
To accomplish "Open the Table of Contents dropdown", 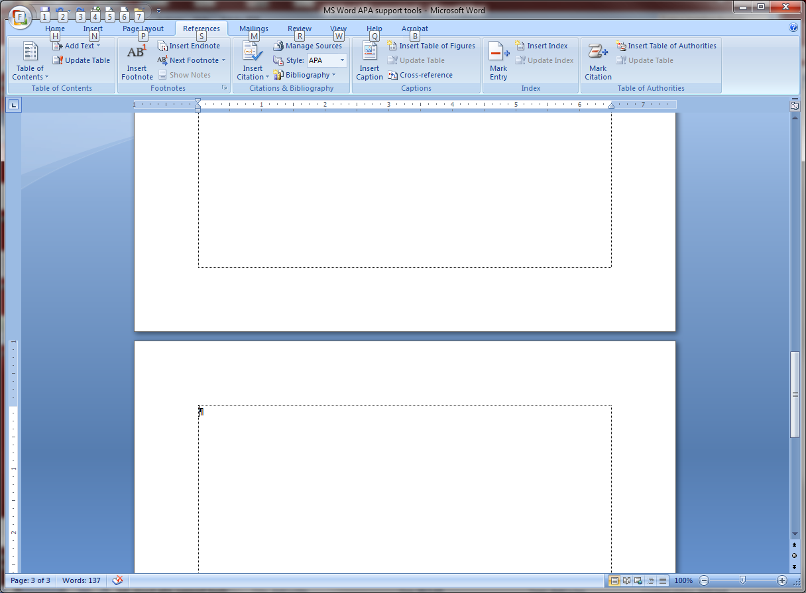I will pos(29,64).
